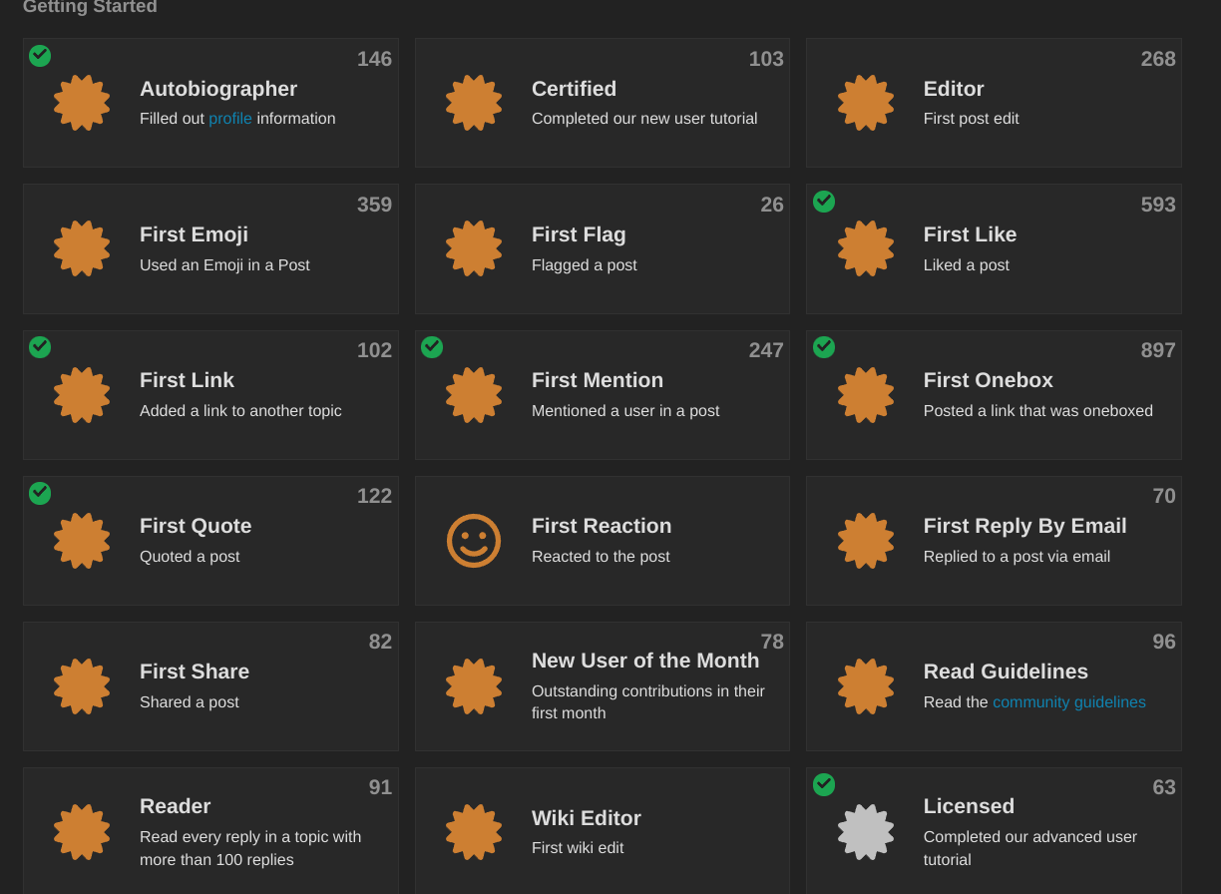This screenshot has height=894, width=1221.
Task: Click the First Flag badge icon
Action: click(474, 248)
